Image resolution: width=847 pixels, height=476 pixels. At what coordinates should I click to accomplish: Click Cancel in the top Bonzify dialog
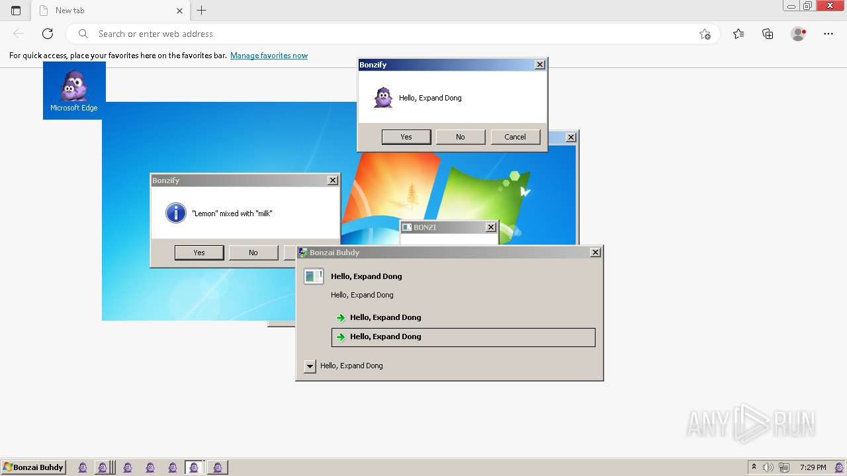coord(515,137)
